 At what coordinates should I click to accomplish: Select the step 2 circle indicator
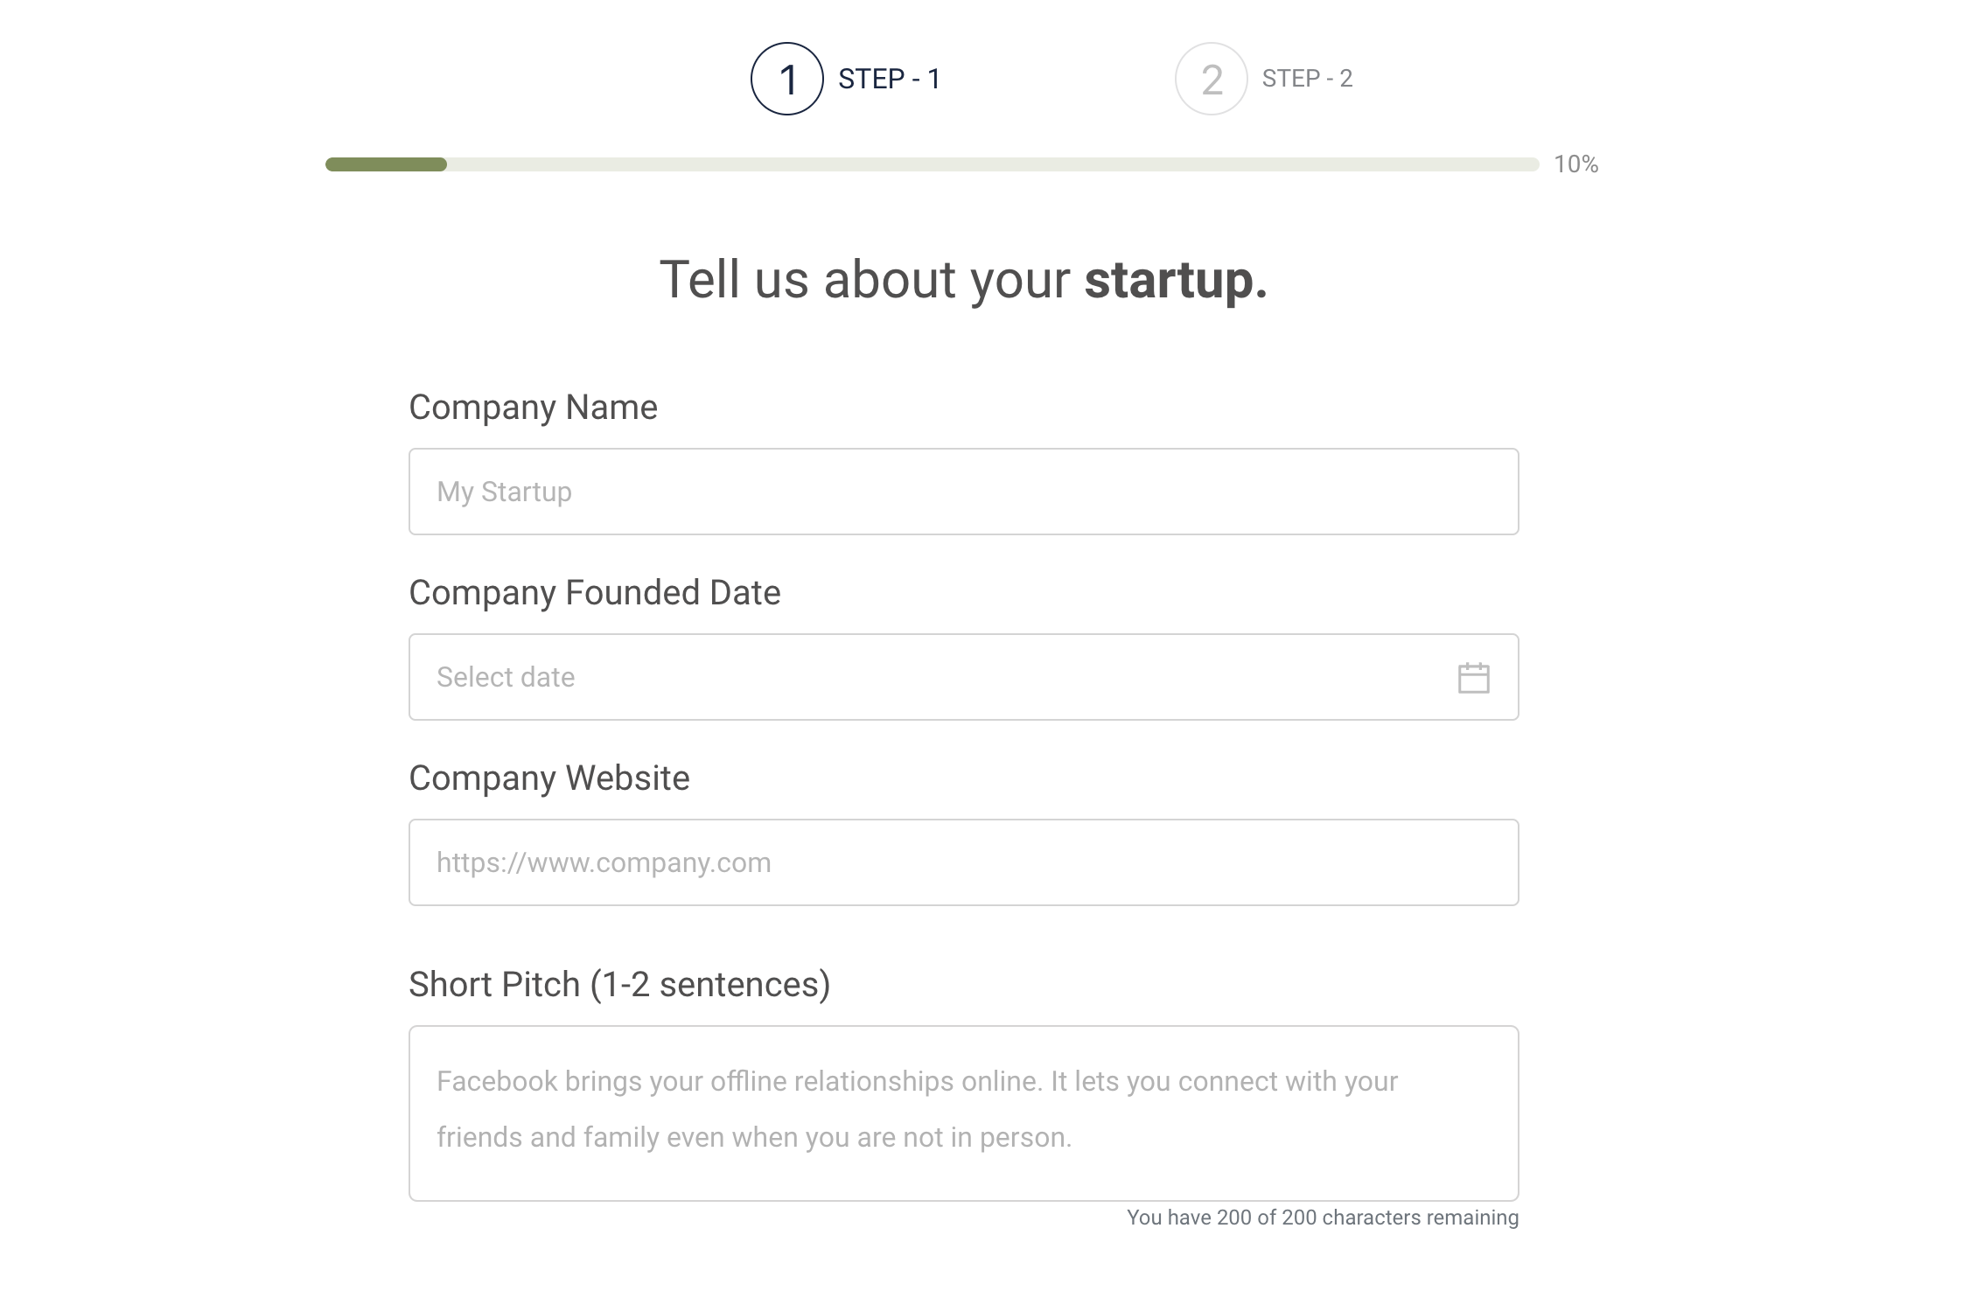click(x=1211, y=79)
